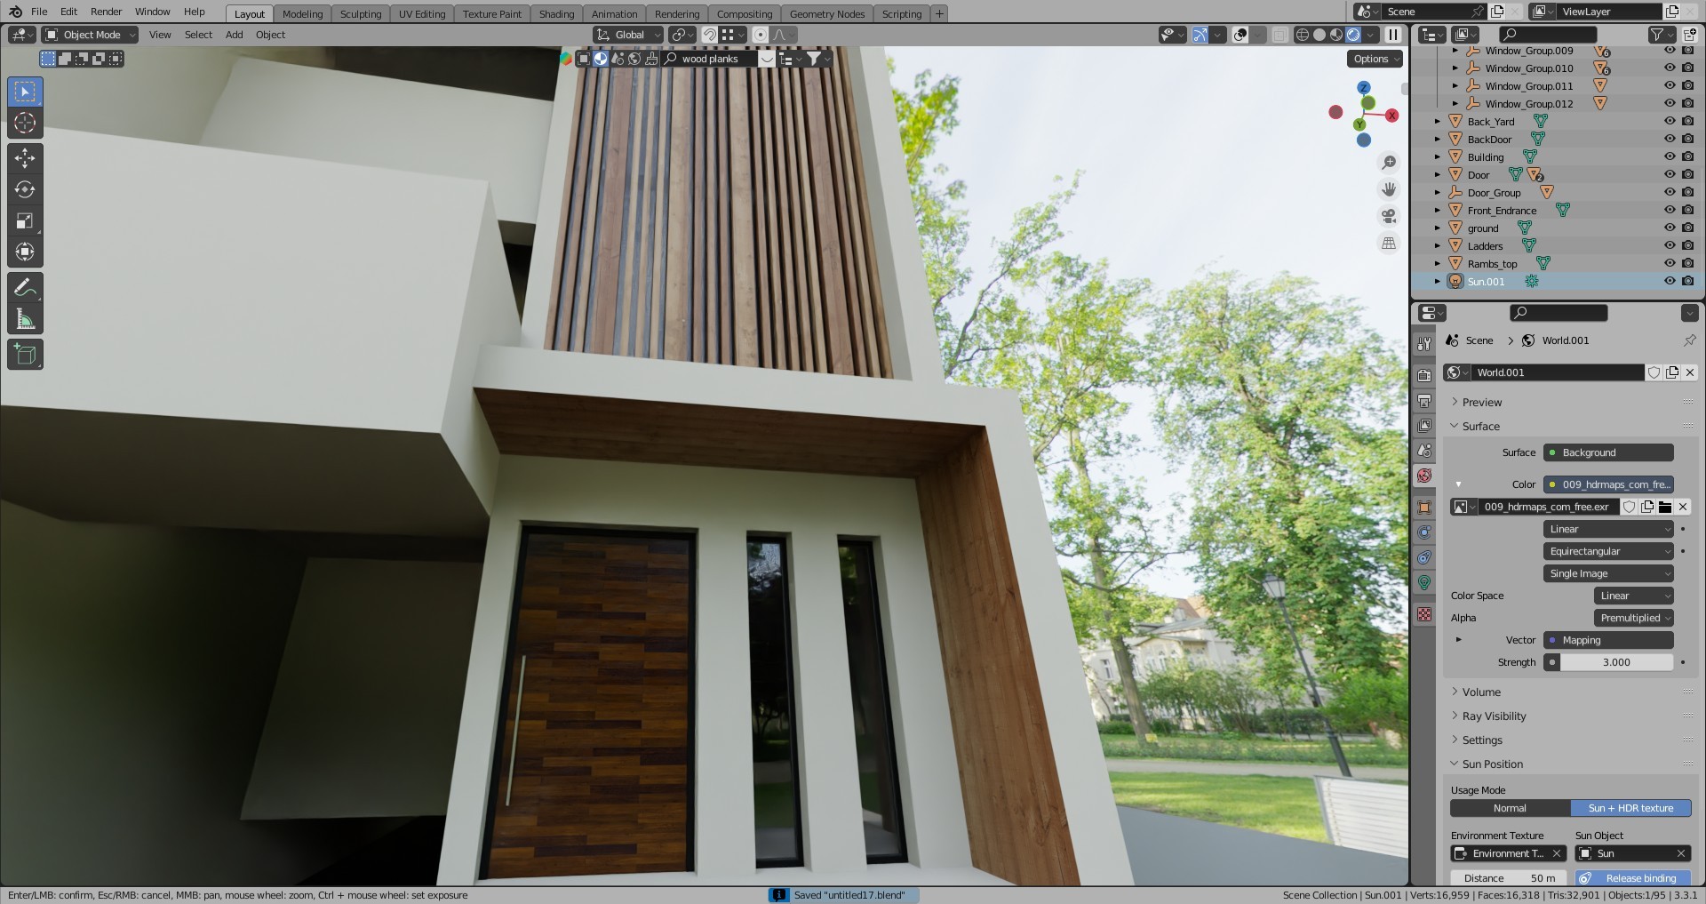Adjust the Strength value slider
Image resolution: width=1706 pixels, height=904 pixels.
1615,662
